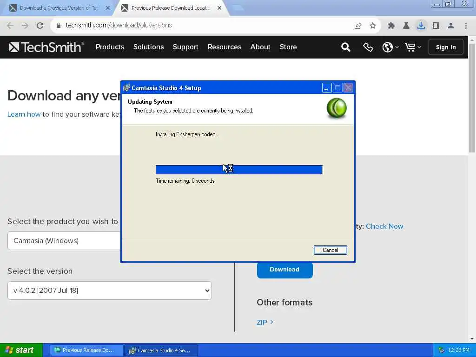
Task: Switch to Previous Release taskbar item
Action: [x=86, y=350]
